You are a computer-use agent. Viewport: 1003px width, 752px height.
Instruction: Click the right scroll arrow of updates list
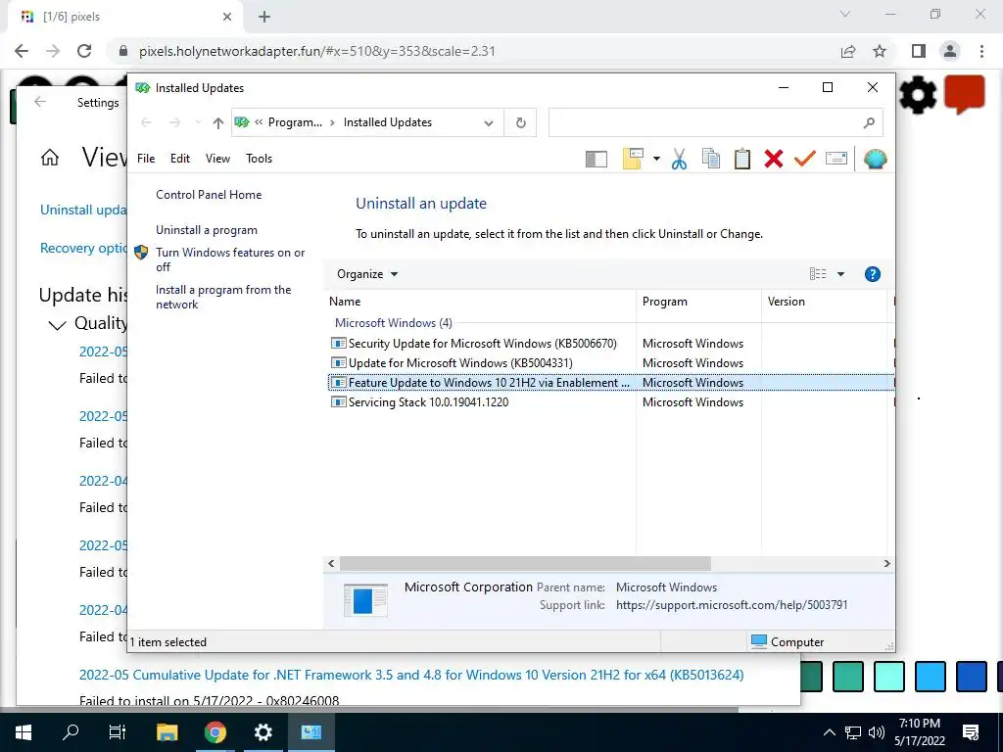click(886, 563)
